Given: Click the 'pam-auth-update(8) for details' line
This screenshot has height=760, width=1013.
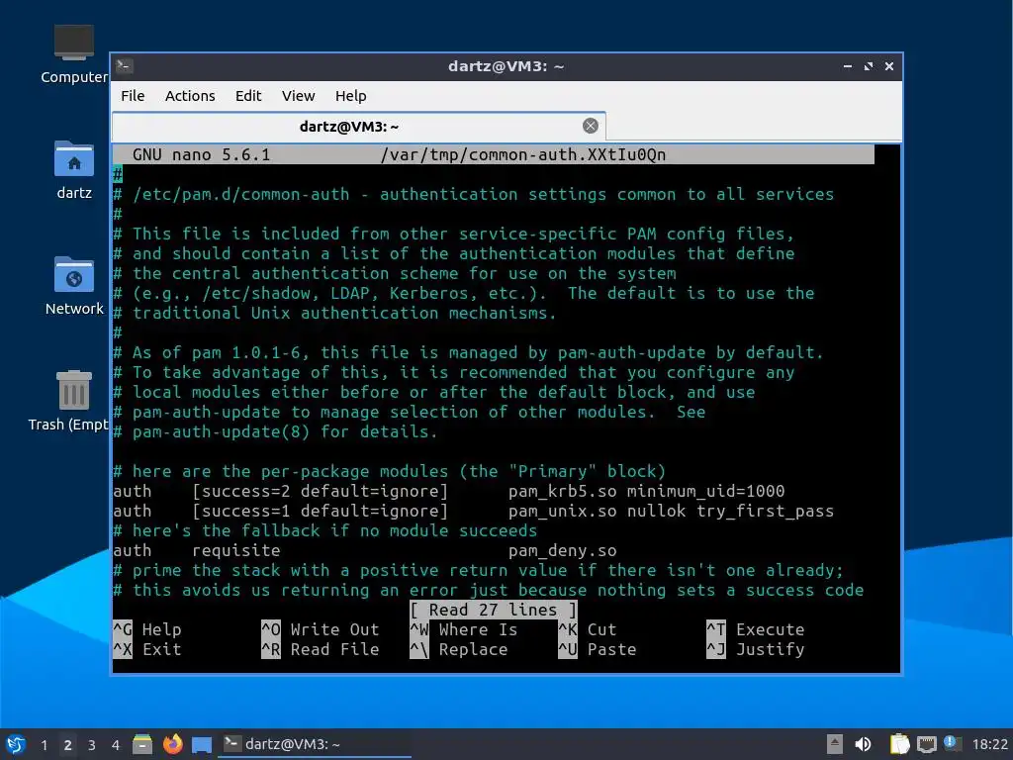Looking at the screenshot, I should pyautogui.click(x=275, y=431).
